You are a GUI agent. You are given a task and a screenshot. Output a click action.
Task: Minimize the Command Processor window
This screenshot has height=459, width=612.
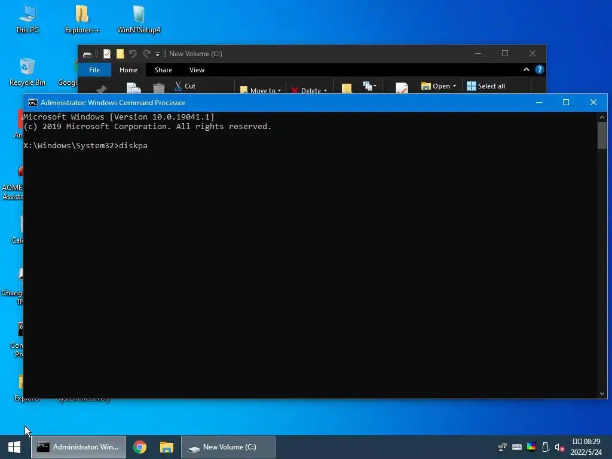click(539, 102)
